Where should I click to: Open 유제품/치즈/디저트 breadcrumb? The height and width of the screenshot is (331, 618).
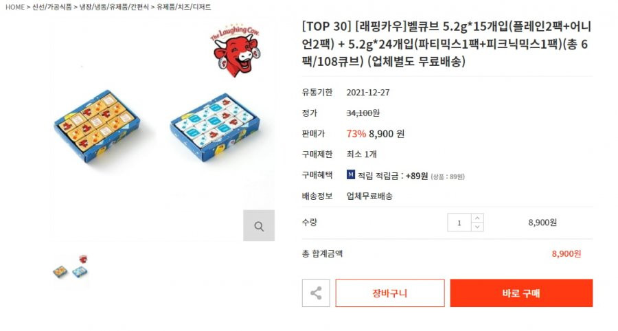click(183, 7)
